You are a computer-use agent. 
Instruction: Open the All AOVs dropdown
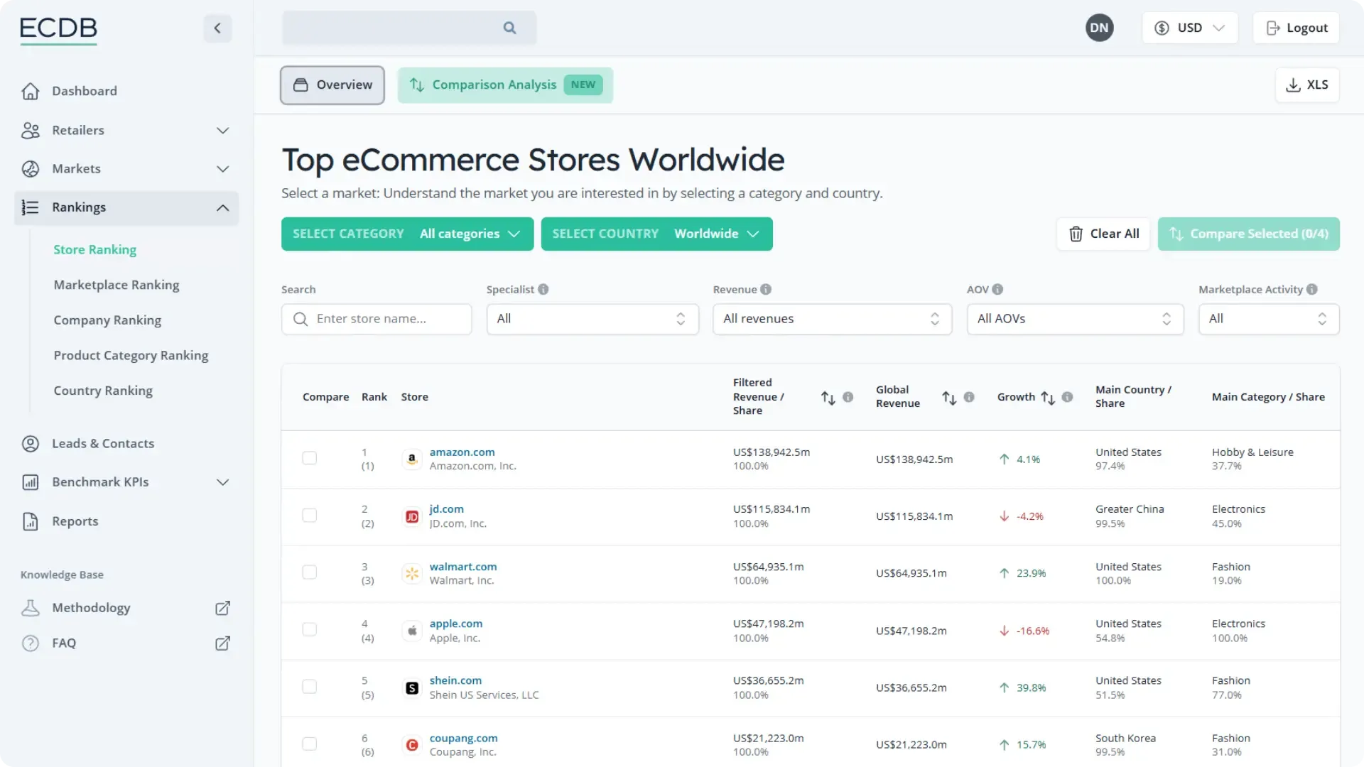tap(1075, 319)
